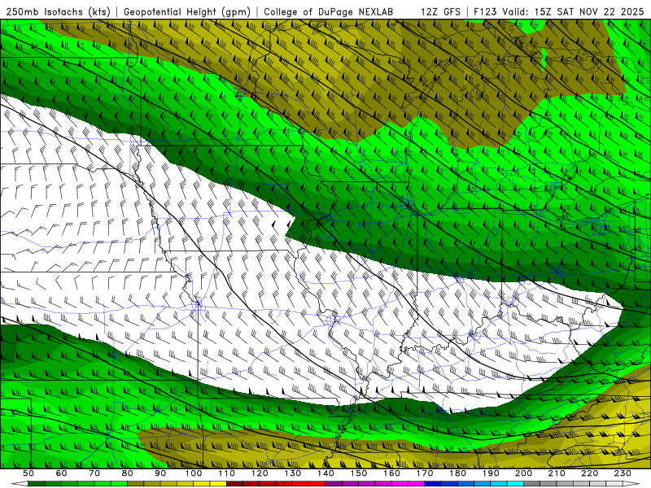The image size is (651, 488).
Task: Click the white left arrow end of color scale
Action: pyautogui.click(x=20, y=484)
